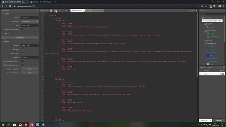Click the Event sheet 1 tree icon

click(208, 37)
